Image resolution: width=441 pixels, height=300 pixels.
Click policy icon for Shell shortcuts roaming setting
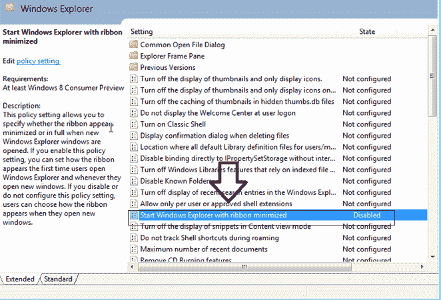[134, 238]
